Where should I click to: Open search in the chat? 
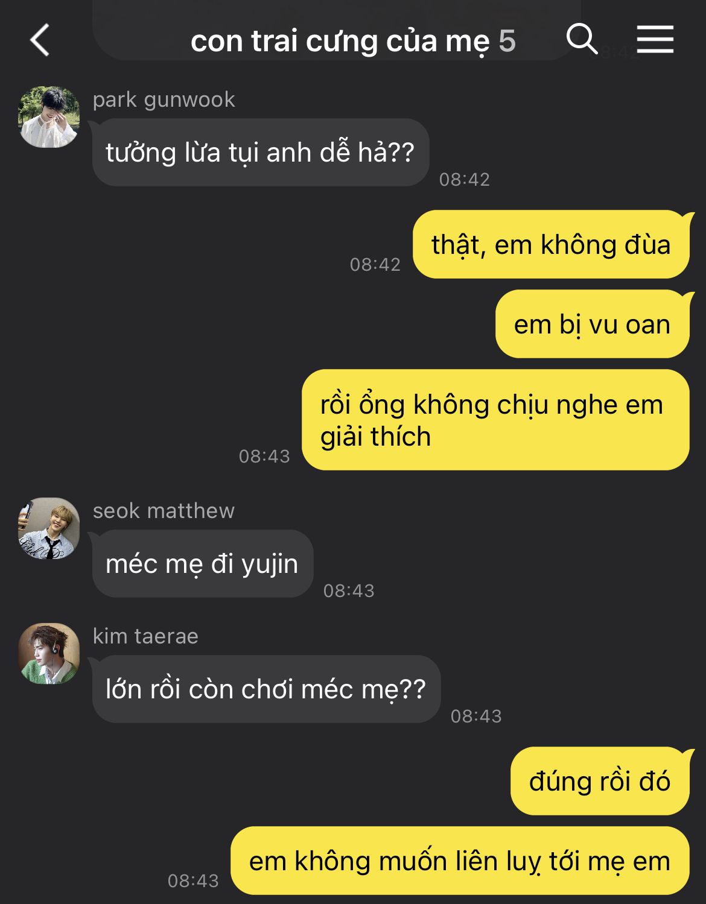[582, 40]
